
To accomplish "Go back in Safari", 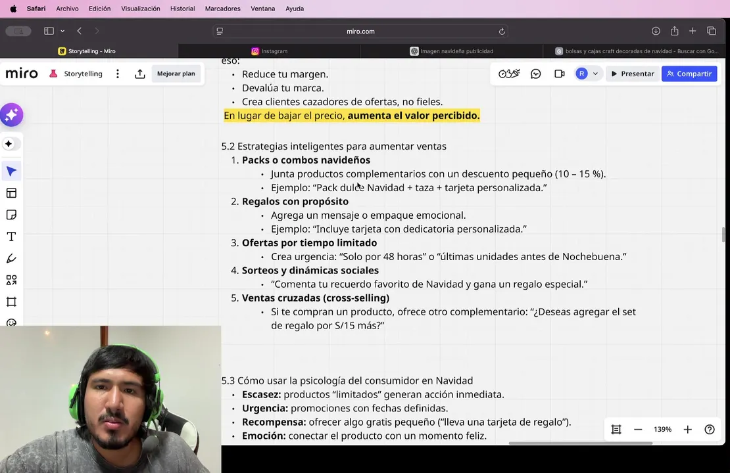I will pos(80,31).
